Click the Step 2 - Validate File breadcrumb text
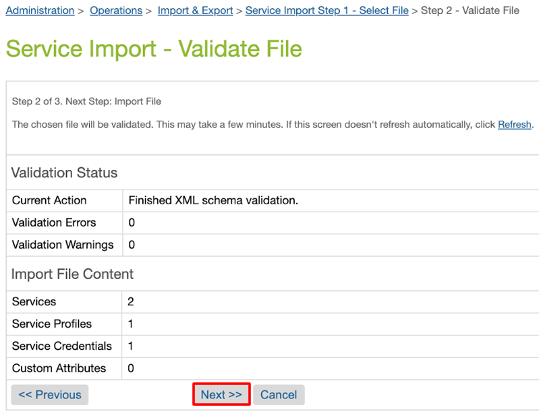 [470, 11]
